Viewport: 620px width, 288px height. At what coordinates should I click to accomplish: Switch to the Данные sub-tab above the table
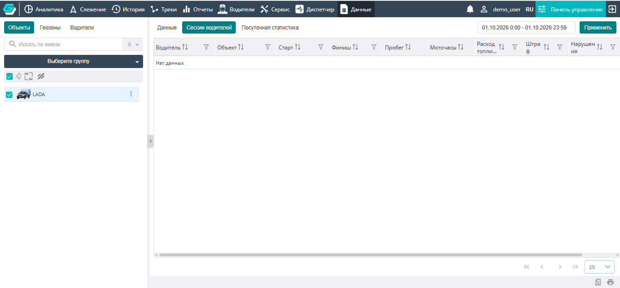point(167,28)
